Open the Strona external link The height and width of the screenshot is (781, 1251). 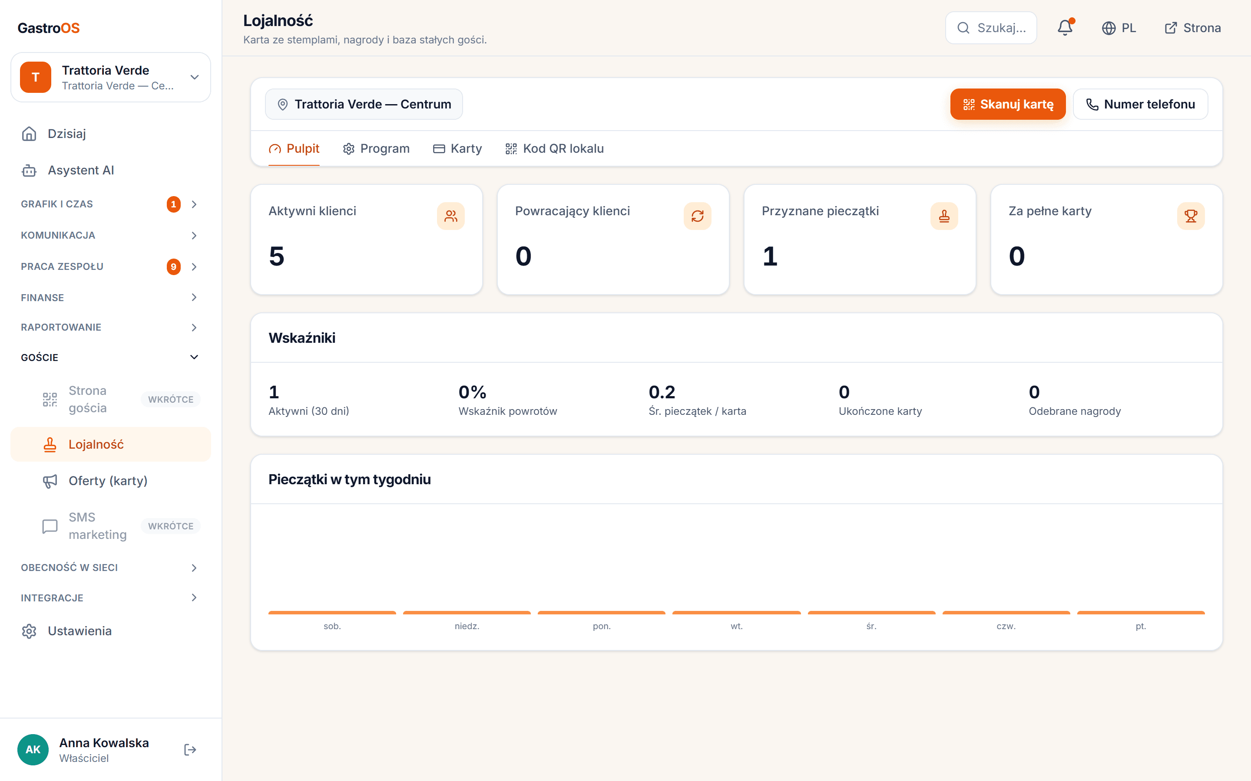point(1192,28)
